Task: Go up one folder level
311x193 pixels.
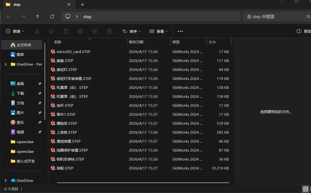Action: 37,16
